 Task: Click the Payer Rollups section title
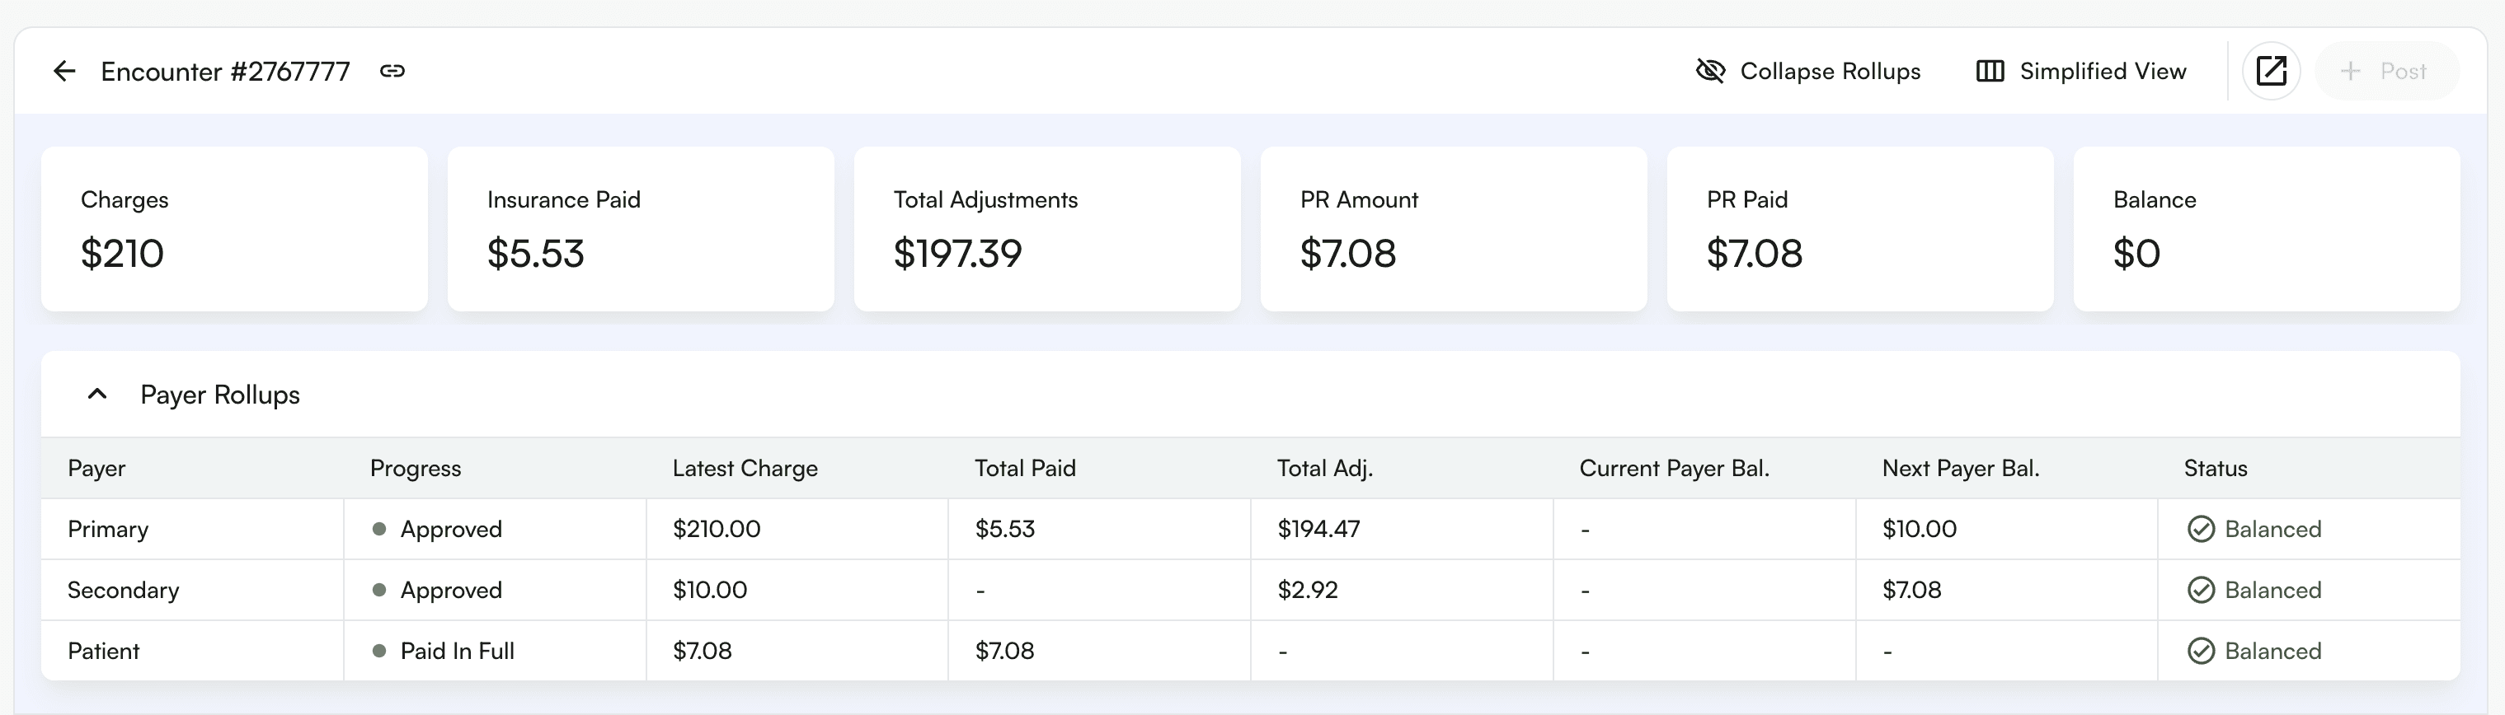[220, 395]
